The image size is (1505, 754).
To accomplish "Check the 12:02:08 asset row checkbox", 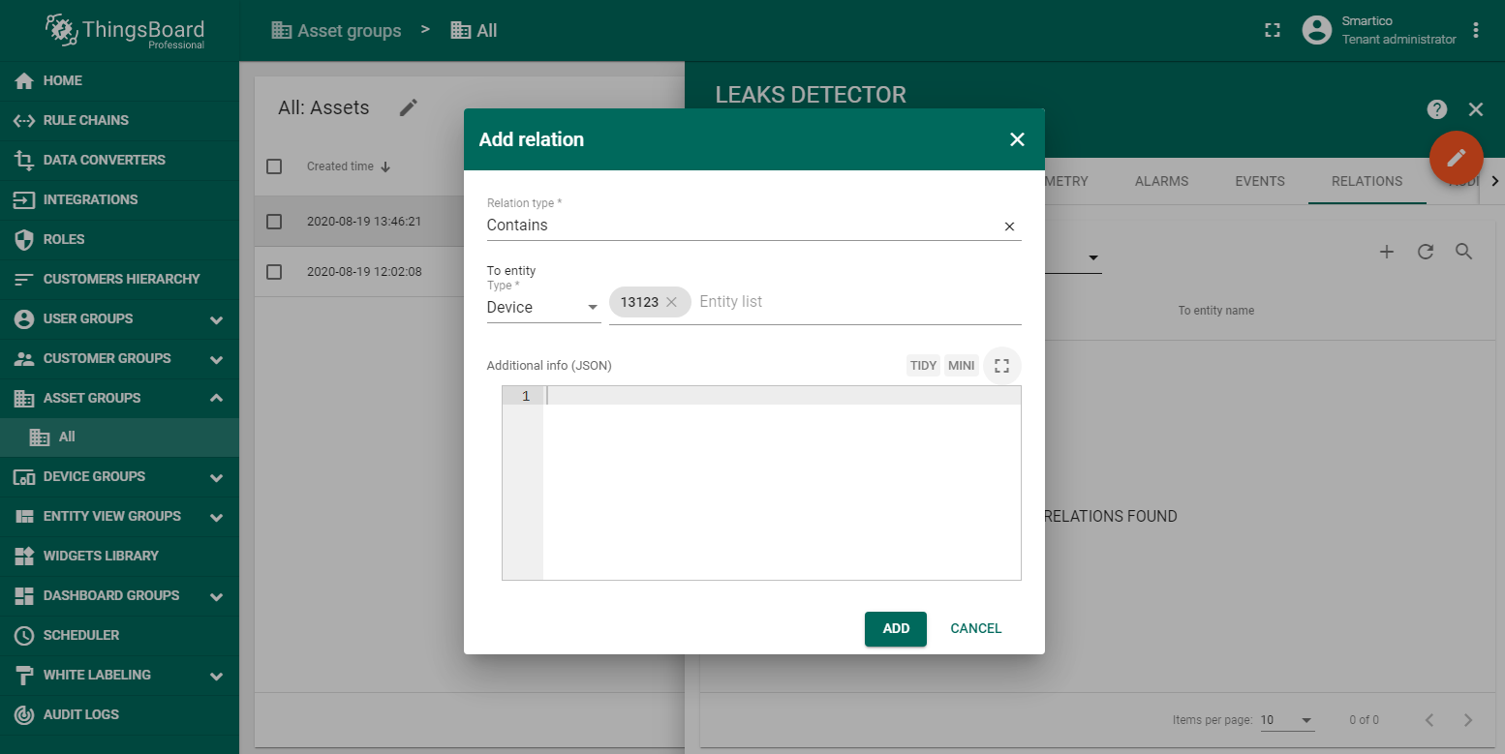I will point(274,272).
